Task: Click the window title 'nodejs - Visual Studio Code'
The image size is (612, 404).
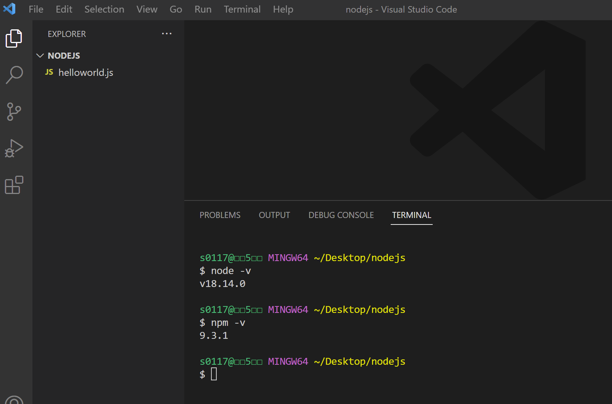Action: click(401, 10)
